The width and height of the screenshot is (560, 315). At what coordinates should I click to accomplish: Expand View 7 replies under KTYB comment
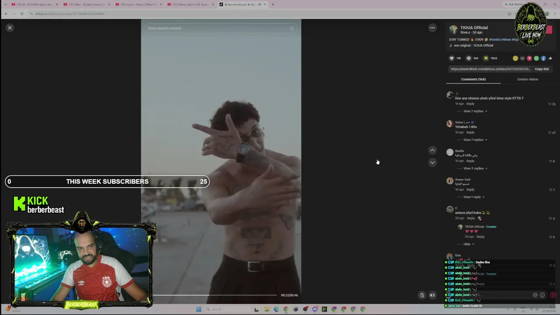pyautogui.click(x=475, y=111)
